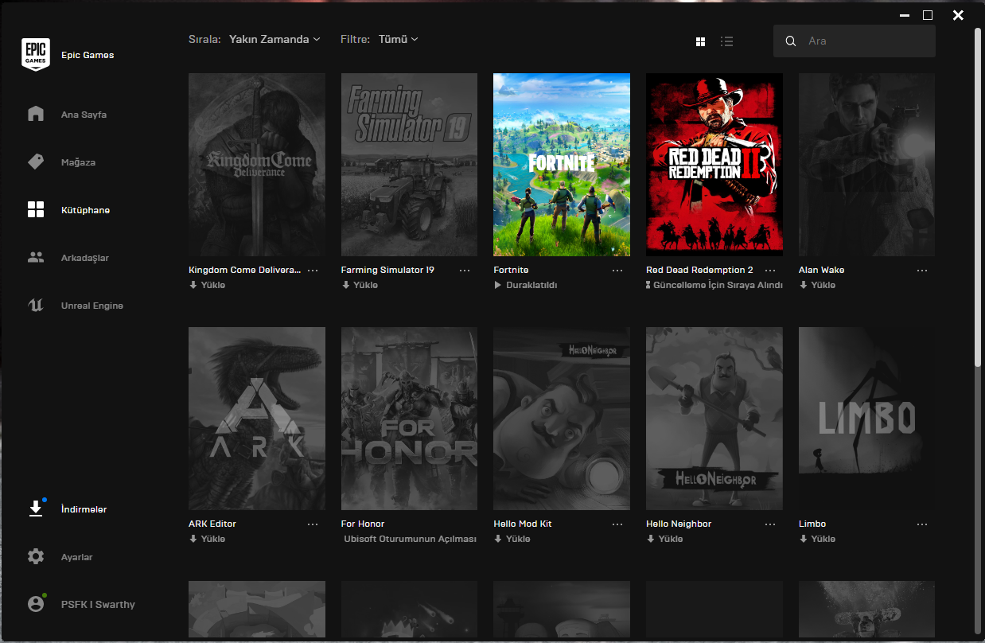Open options menu for Hello Neighbor
This screenshot has width=985, height=643.
tap(770, 524)
